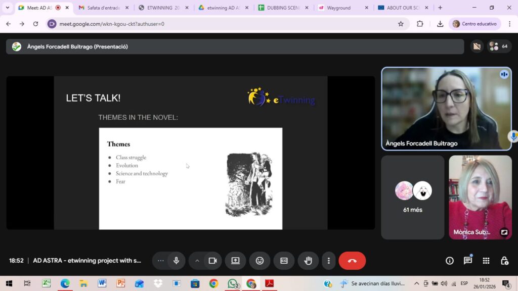Bookmark this page using the star icon
Viewport: 518px width, 291px height.
(401, 24)
